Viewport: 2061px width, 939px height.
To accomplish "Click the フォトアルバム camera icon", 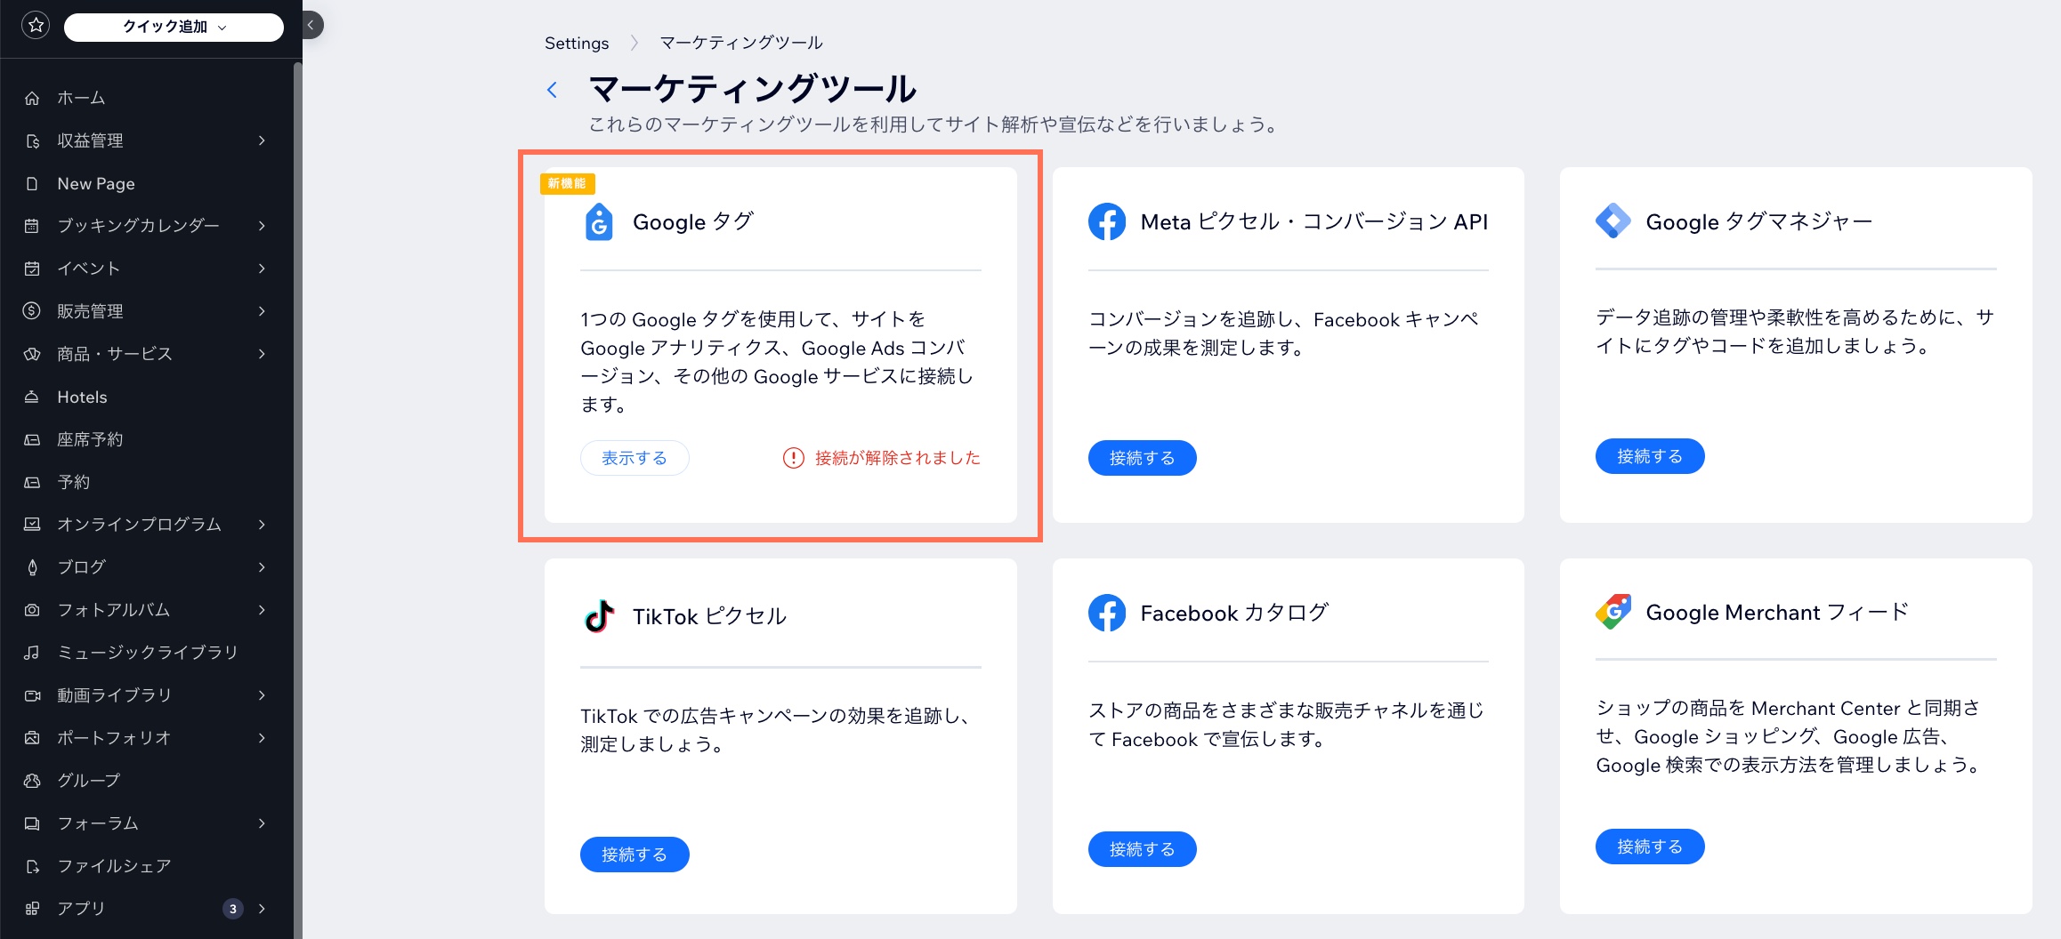I will point(33,609).
